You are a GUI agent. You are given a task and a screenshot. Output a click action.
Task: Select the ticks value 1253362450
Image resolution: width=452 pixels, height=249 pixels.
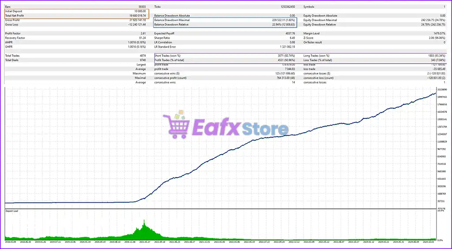[288, 7]
